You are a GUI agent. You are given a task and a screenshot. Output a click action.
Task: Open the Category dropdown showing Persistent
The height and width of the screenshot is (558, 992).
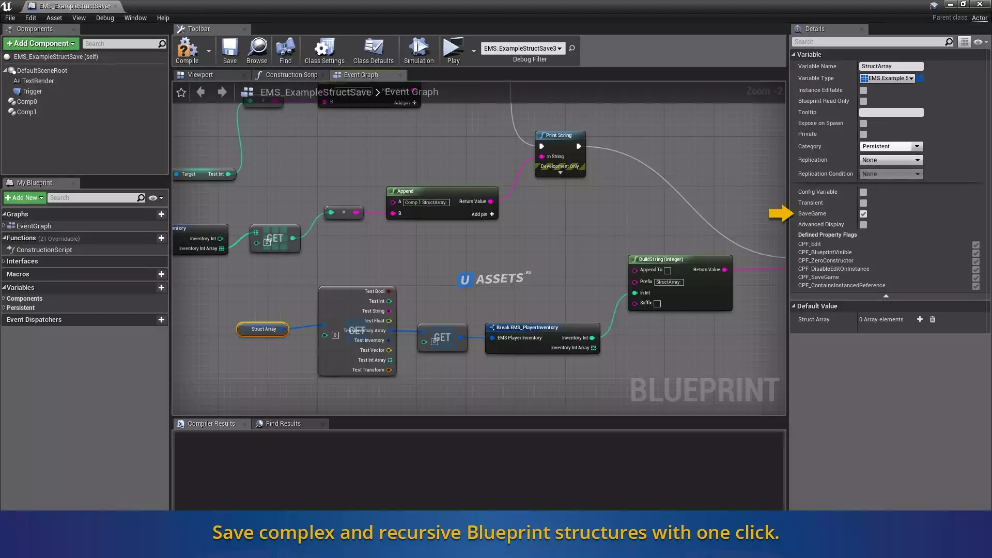point(891,147)
